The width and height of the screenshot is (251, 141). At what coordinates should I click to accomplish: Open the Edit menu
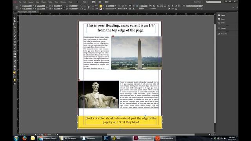[25, 2]
